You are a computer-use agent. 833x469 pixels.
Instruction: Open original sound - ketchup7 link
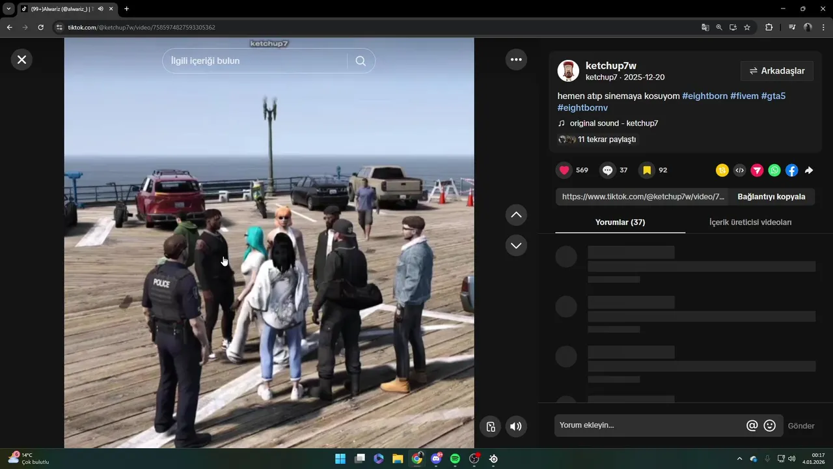(614, 123)
